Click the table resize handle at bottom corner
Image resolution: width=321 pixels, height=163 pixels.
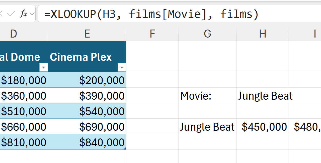125,149
